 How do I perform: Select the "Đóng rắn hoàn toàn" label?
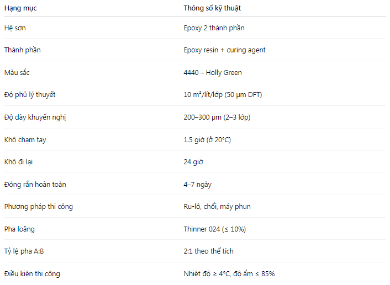(x=35, y=184)
